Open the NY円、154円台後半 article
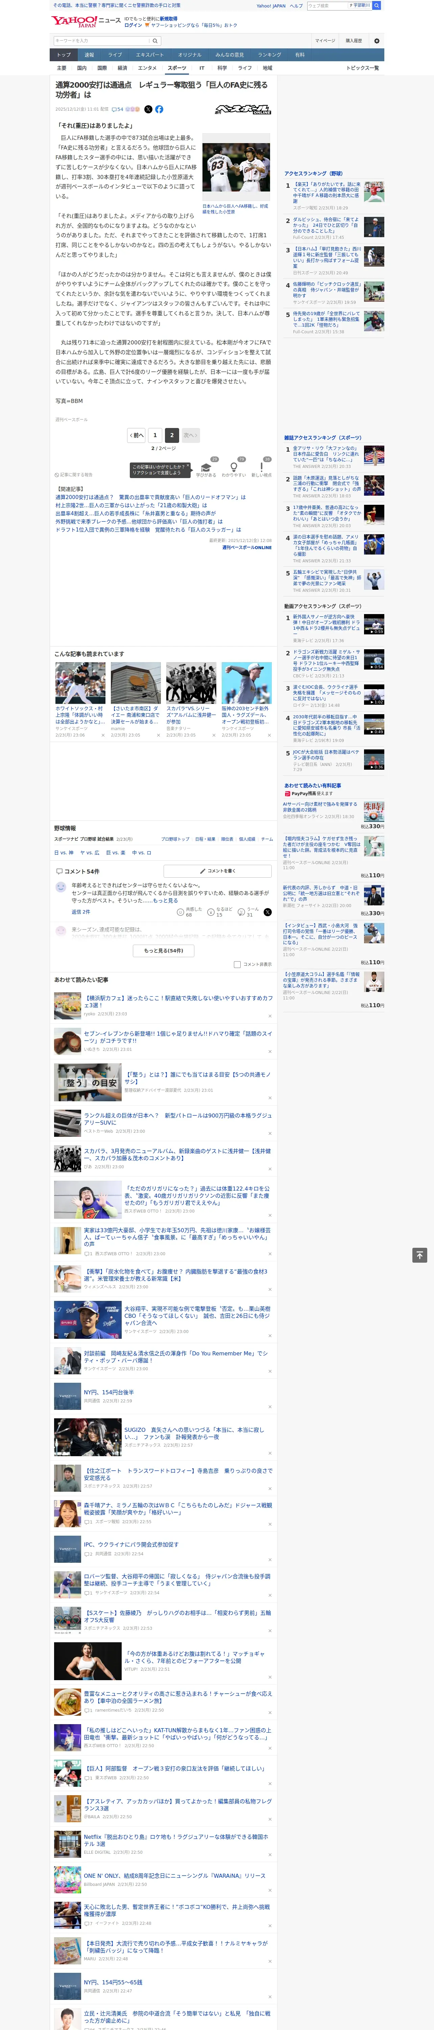 [109, 1393]
